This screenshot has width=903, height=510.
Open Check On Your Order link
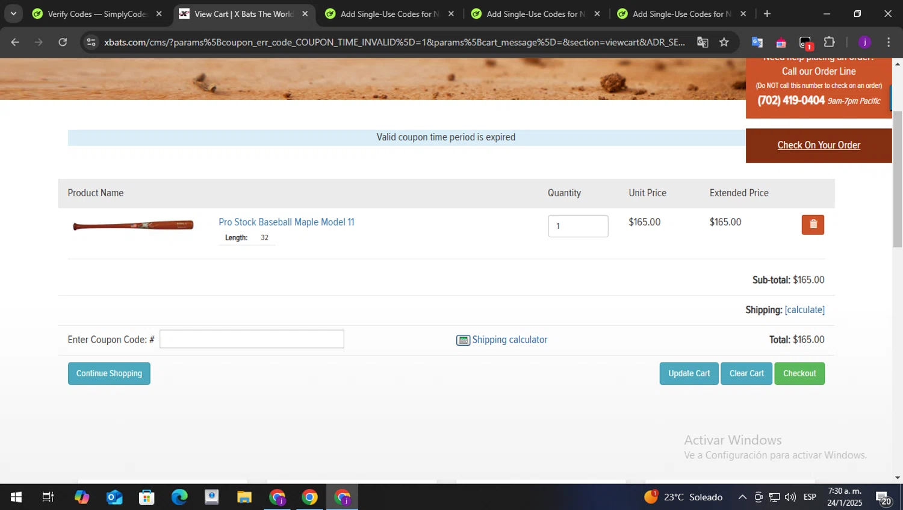(819, 145)
